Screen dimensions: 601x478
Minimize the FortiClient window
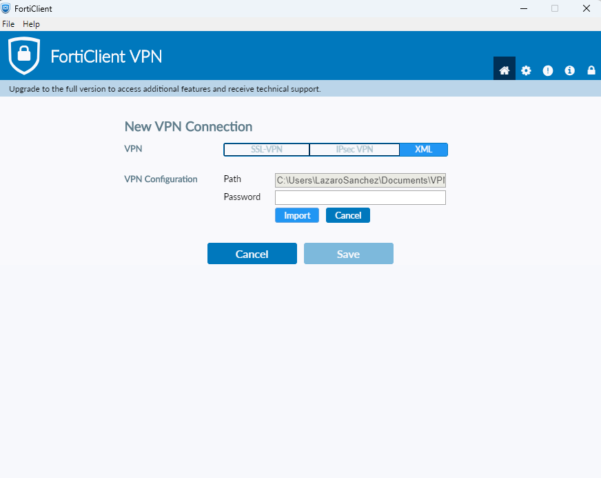[x=524, y=8]
